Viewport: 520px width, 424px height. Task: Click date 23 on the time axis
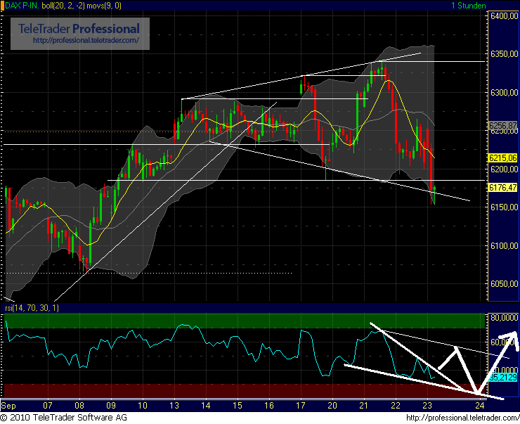click(427, 406)
